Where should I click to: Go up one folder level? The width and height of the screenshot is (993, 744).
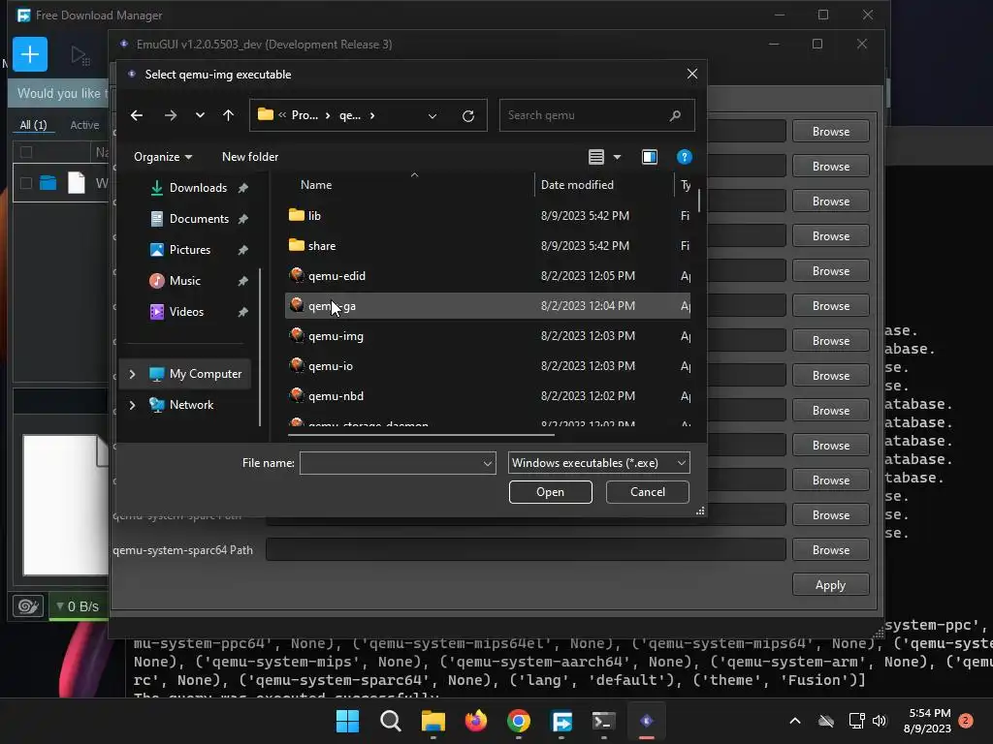228,115
